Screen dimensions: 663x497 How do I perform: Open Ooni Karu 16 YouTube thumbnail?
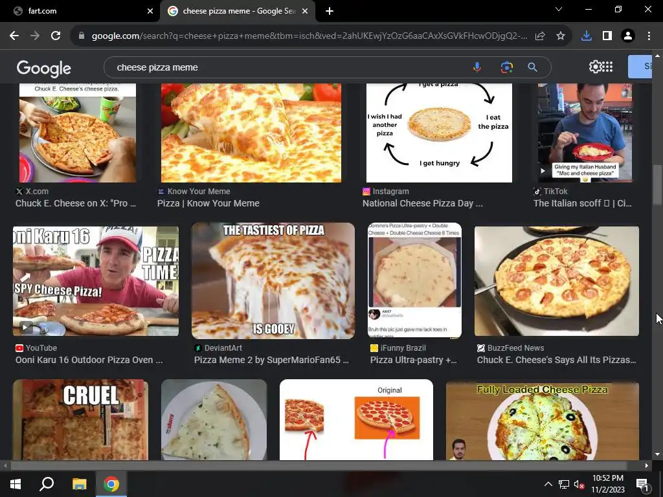tap(96, 281)
